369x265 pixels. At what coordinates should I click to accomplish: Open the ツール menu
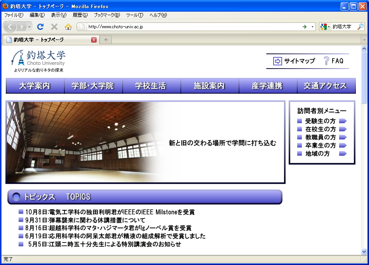[x=135, y=15]
